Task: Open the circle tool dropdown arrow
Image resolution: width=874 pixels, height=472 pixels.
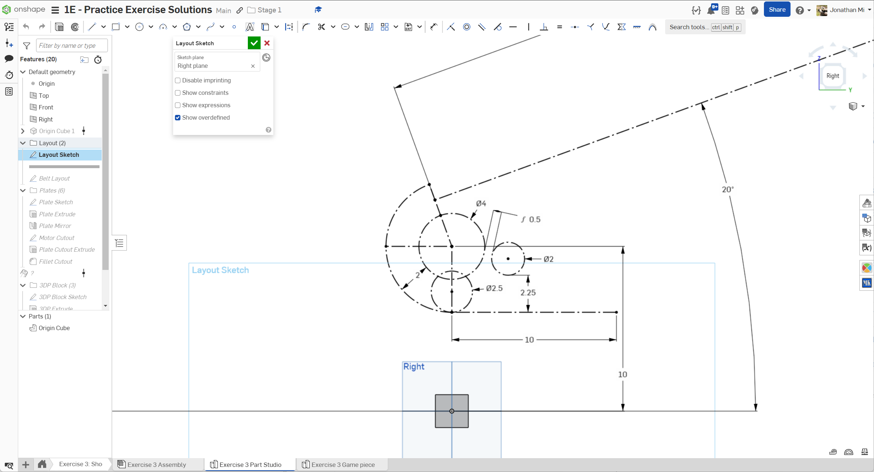Action: 151,27
